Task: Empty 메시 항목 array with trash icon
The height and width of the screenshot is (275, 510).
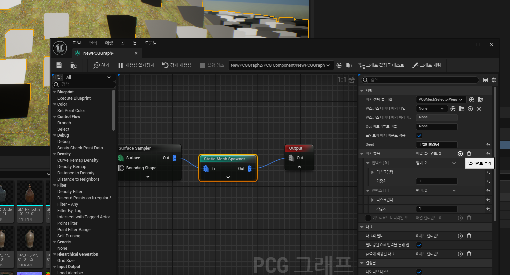Action: 469,154
